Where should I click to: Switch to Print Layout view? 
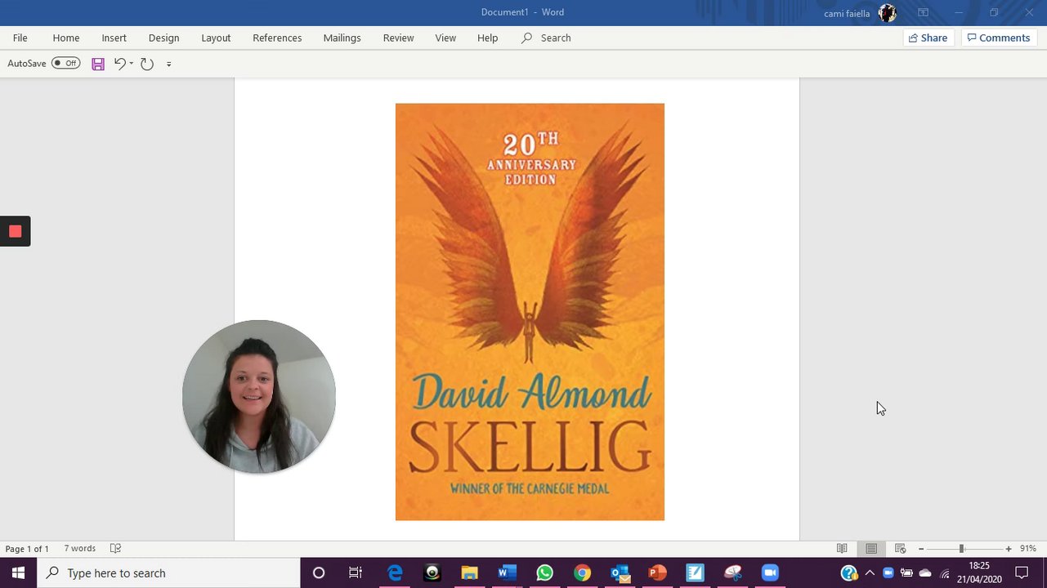click(x=871, y=549)
